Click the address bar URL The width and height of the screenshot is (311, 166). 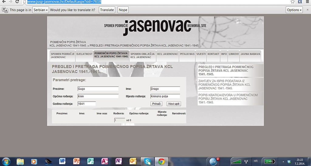[x=64, y=2]
